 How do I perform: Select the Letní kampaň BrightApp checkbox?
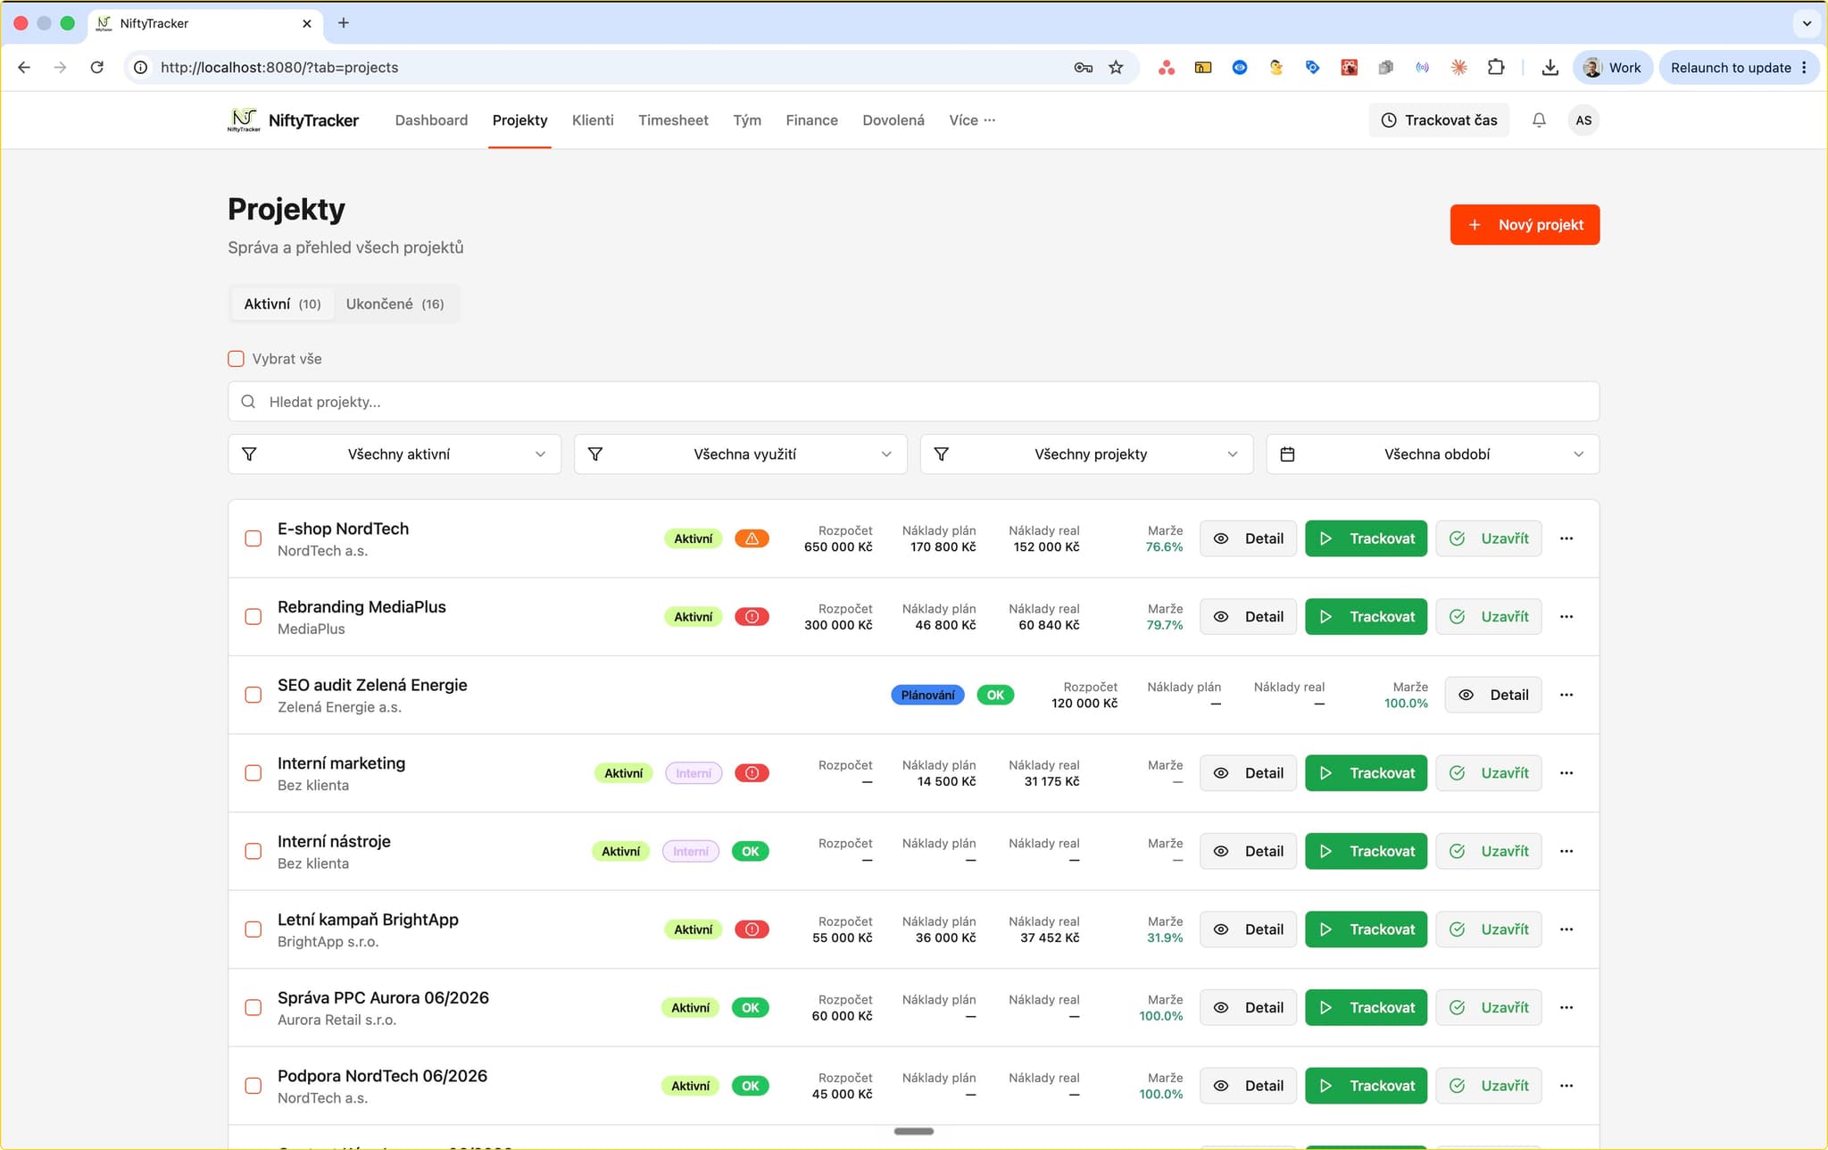tap(253, 929)
